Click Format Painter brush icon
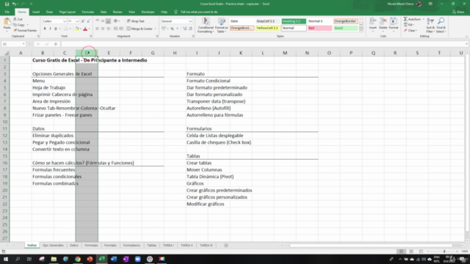This screenshot has height=264, width=470. tap(15, 31)
